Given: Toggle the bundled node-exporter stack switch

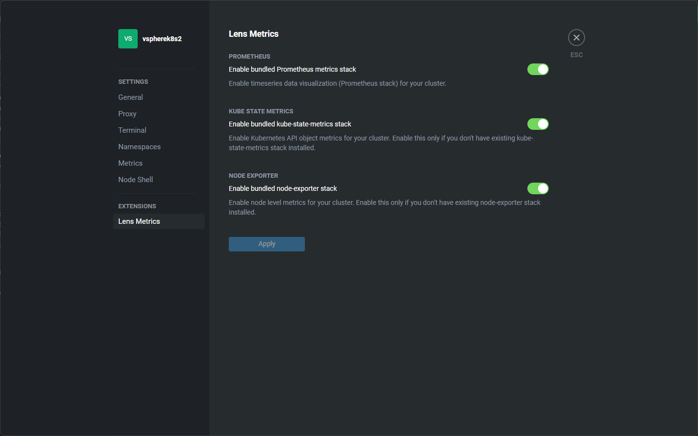Looking at the screenshot, I should pyautogui.click(x=538, y=188).
